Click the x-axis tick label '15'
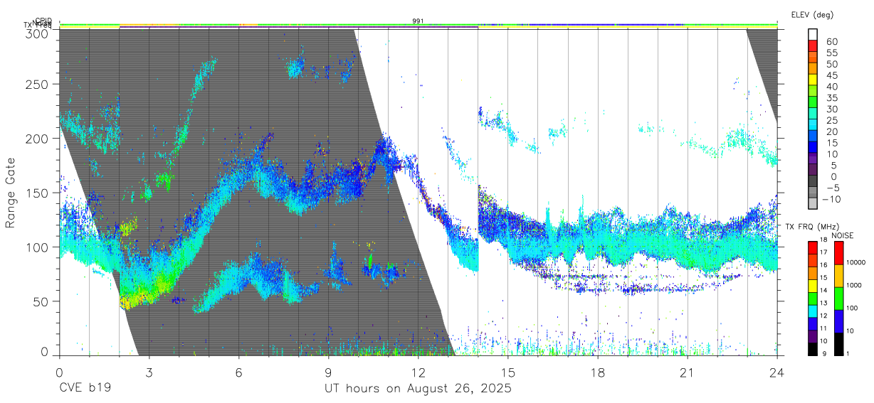 click(508, 372)
